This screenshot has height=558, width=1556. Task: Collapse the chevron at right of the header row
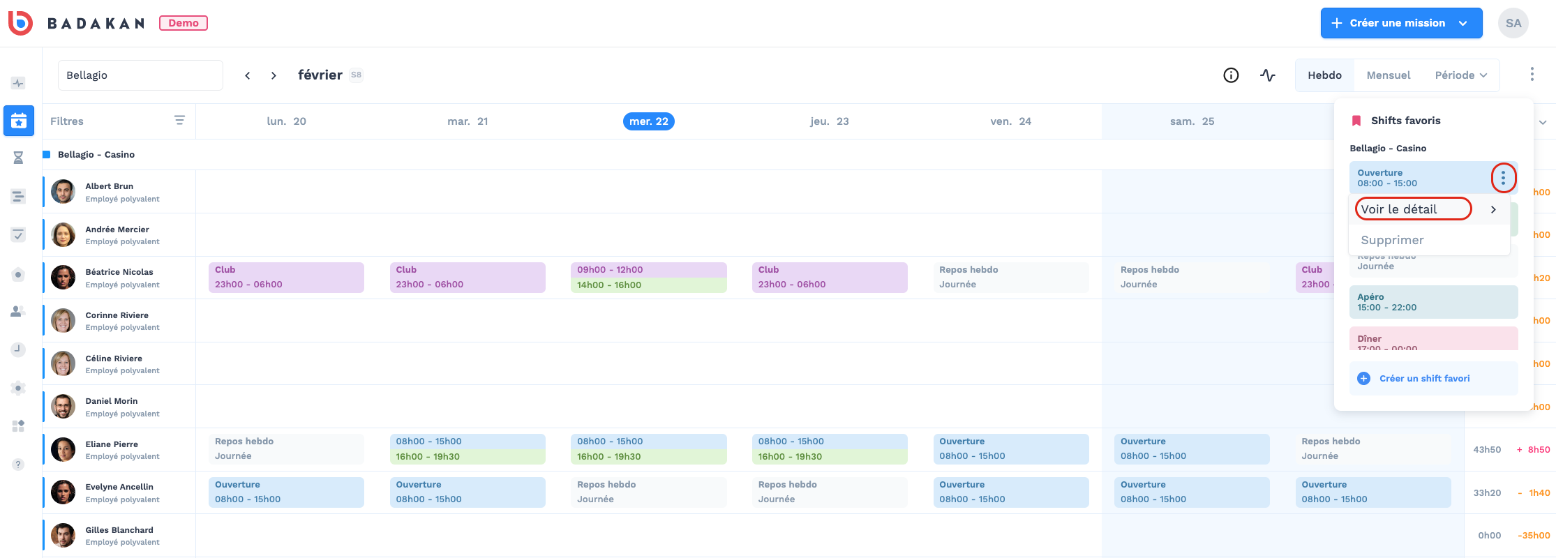click(1542, 122)
